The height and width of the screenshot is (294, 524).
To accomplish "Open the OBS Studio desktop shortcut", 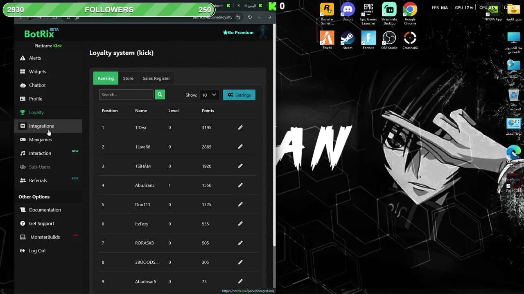I will pyautogui.click(x=389, y=40).
